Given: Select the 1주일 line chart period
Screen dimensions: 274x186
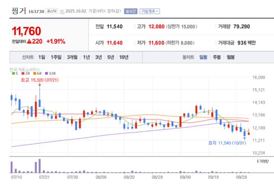Looking at the screenshot, I should 57,57.
